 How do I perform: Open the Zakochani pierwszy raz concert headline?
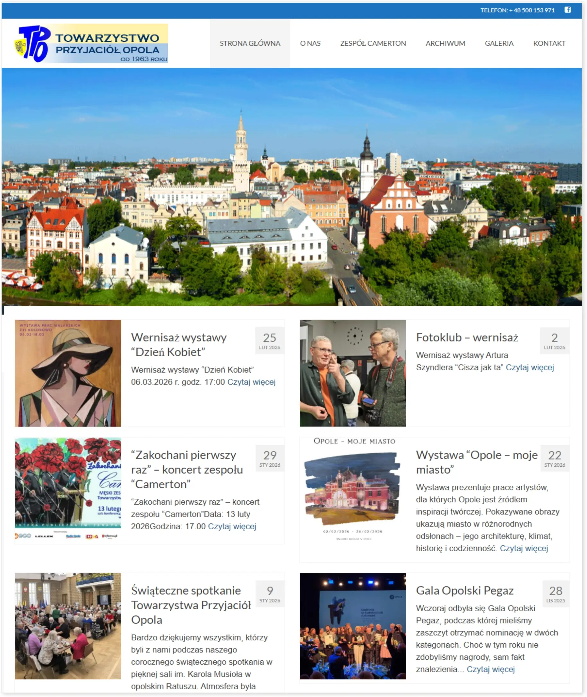[x=187, y=470]
